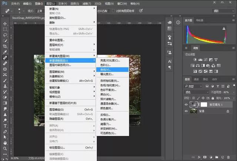237x161 pixels.
Task: Select the Crop tool
Action: 5,46
